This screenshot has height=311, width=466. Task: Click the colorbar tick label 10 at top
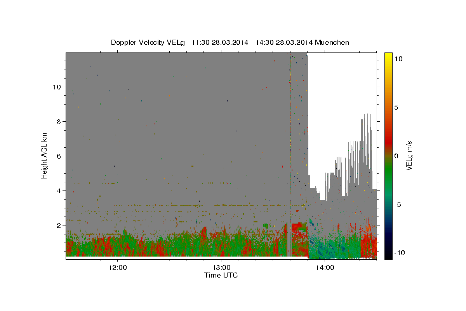click(x=398, y=59)
